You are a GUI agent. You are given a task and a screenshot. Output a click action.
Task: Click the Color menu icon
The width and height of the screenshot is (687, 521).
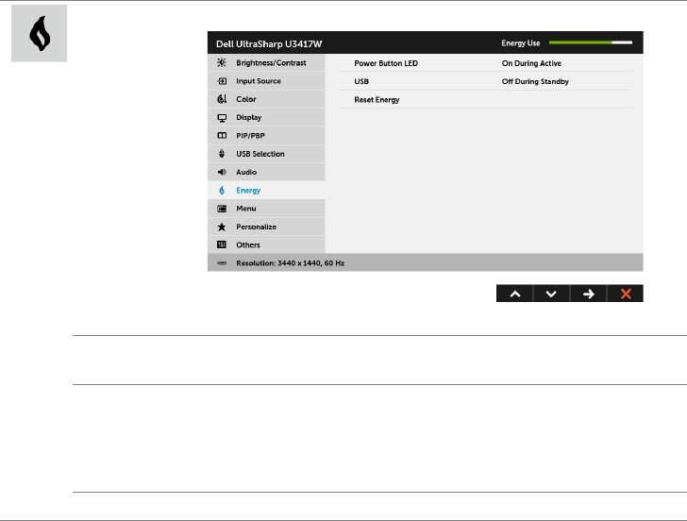tap(222, 99)
